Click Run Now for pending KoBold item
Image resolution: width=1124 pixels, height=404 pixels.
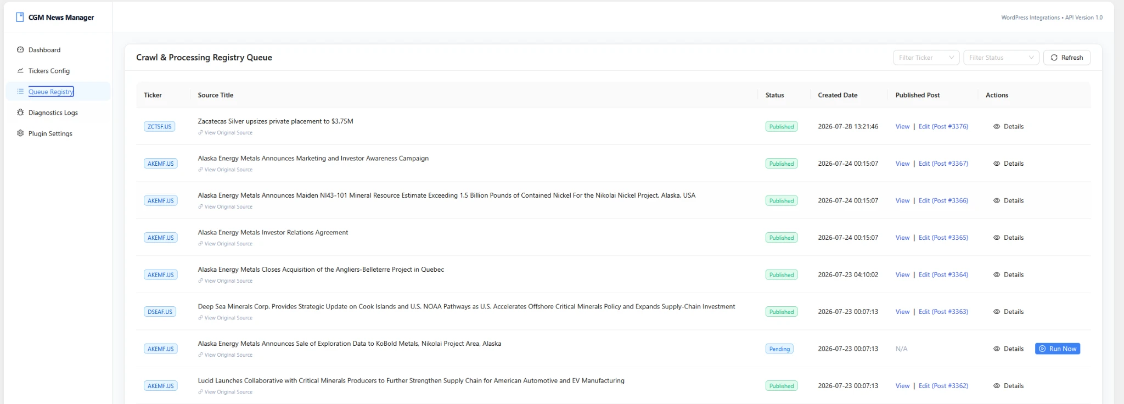coord(1058,349)
